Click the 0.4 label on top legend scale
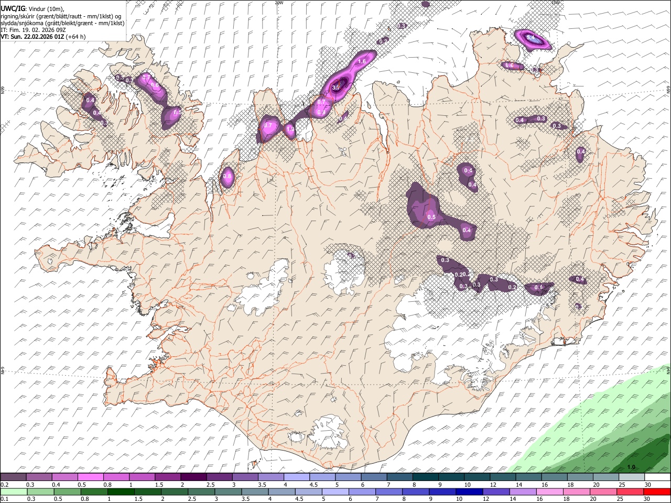This screenshot has height=503, width=671. (x=56, y=485)
